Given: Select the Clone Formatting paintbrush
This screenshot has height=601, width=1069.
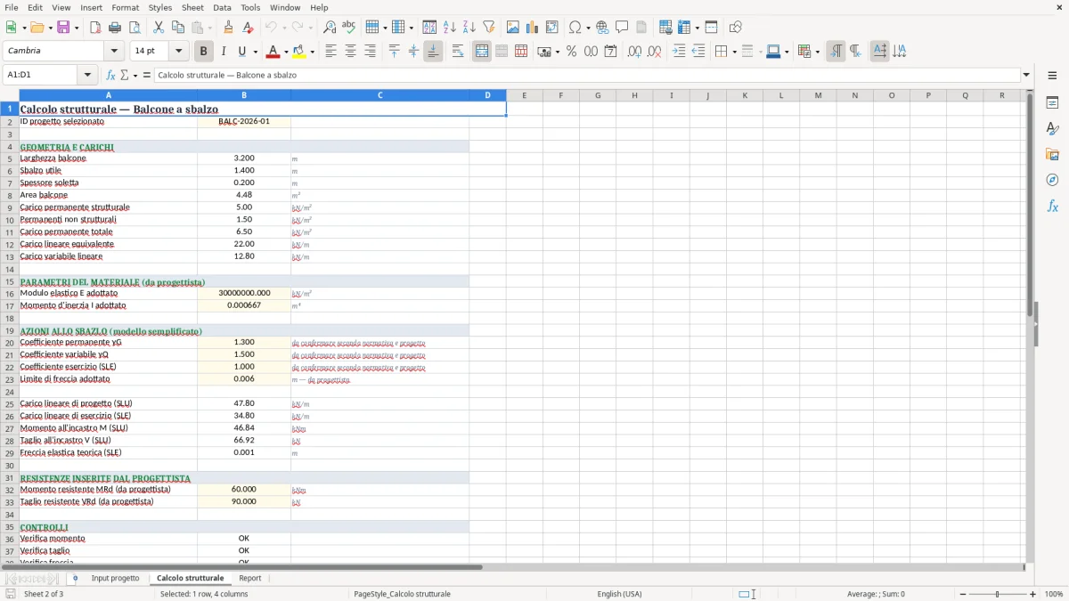Looking at the screenshot, I should 228,28.
